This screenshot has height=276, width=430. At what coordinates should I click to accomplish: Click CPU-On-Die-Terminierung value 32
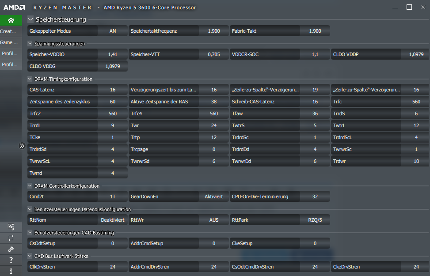(315, 197)
